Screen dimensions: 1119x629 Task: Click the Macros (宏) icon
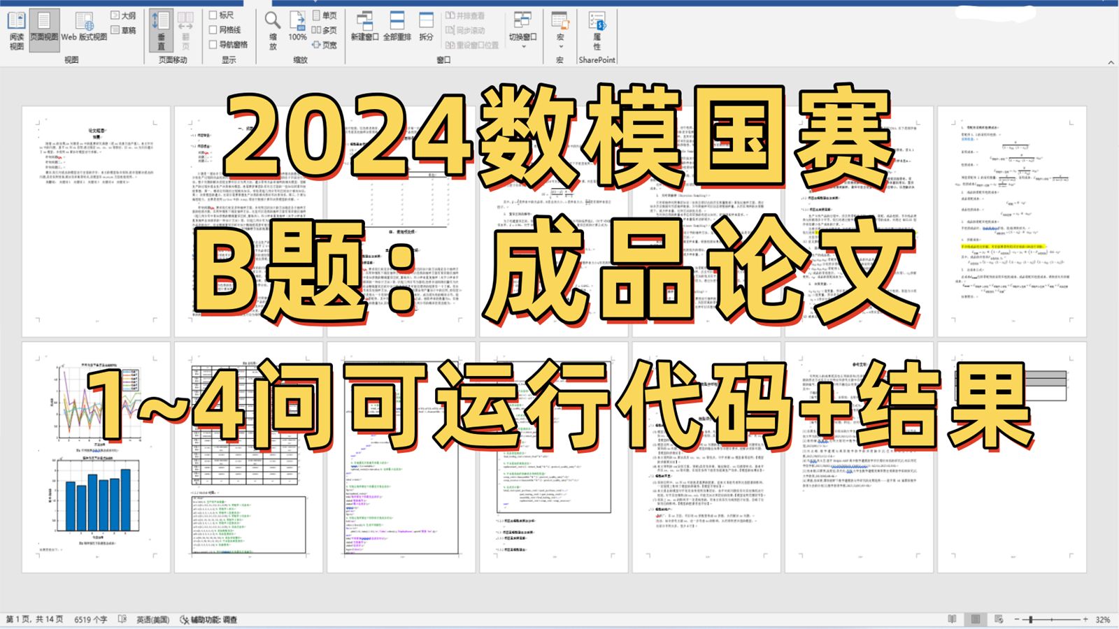pyautogui.click(x=559, y=21)
